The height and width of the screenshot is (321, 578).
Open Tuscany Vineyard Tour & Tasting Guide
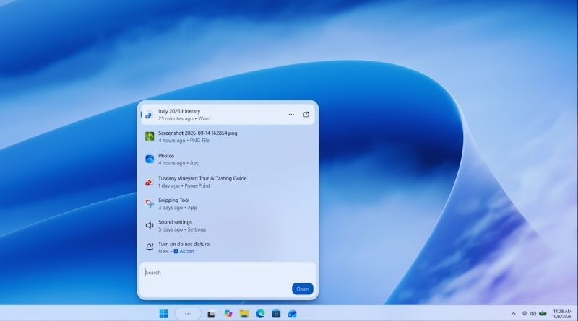pyautogui.click(x=228, y=182)
